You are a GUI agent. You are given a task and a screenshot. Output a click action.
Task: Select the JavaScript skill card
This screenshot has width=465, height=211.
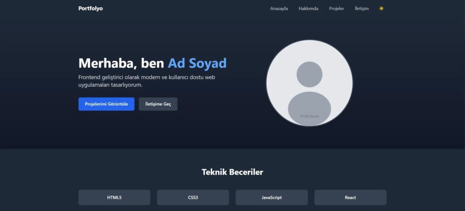pyautogui.click(x=272, y=197)
